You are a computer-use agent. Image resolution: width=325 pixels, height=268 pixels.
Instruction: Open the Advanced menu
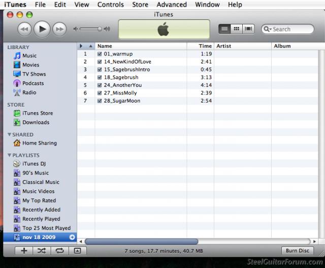172,5
